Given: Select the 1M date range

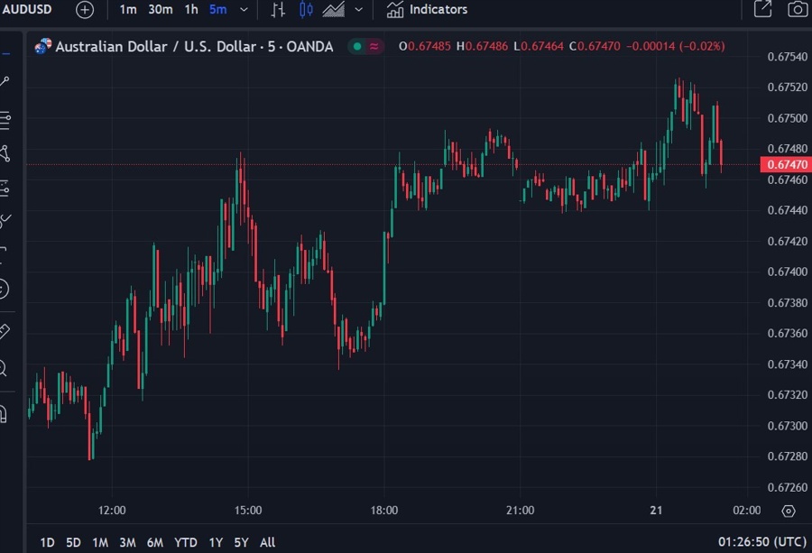Looking at the screenshot, I should click(100, 542).
